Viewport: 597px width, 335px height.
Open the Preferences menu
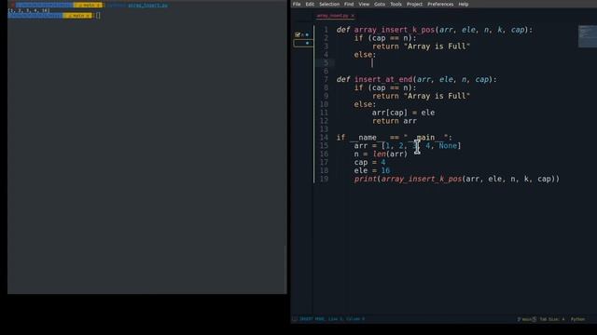pyautogui.click(x=440, y=4)
